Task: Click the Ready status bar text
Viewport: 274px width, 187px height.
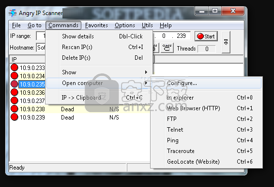Action: pos(17,168)
